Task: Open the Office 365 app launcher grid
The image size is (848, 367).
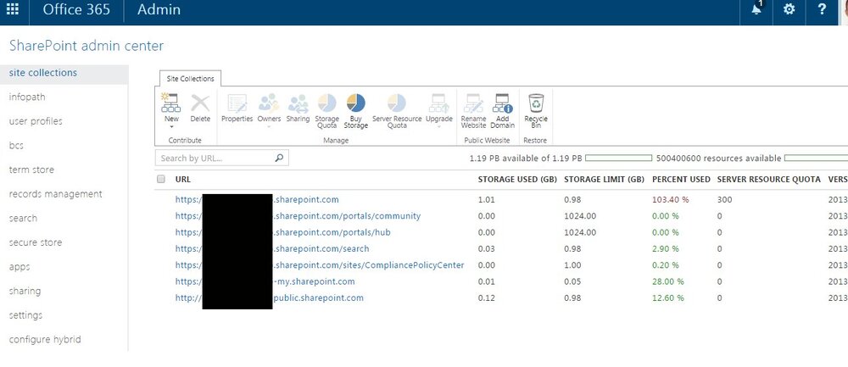Action: click(x=13, y=9)
